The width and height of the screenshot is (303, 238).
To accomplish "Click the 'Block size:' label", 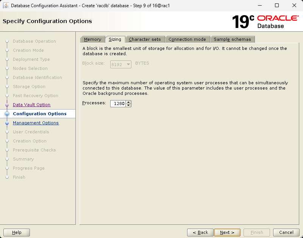I will [93, 63].
